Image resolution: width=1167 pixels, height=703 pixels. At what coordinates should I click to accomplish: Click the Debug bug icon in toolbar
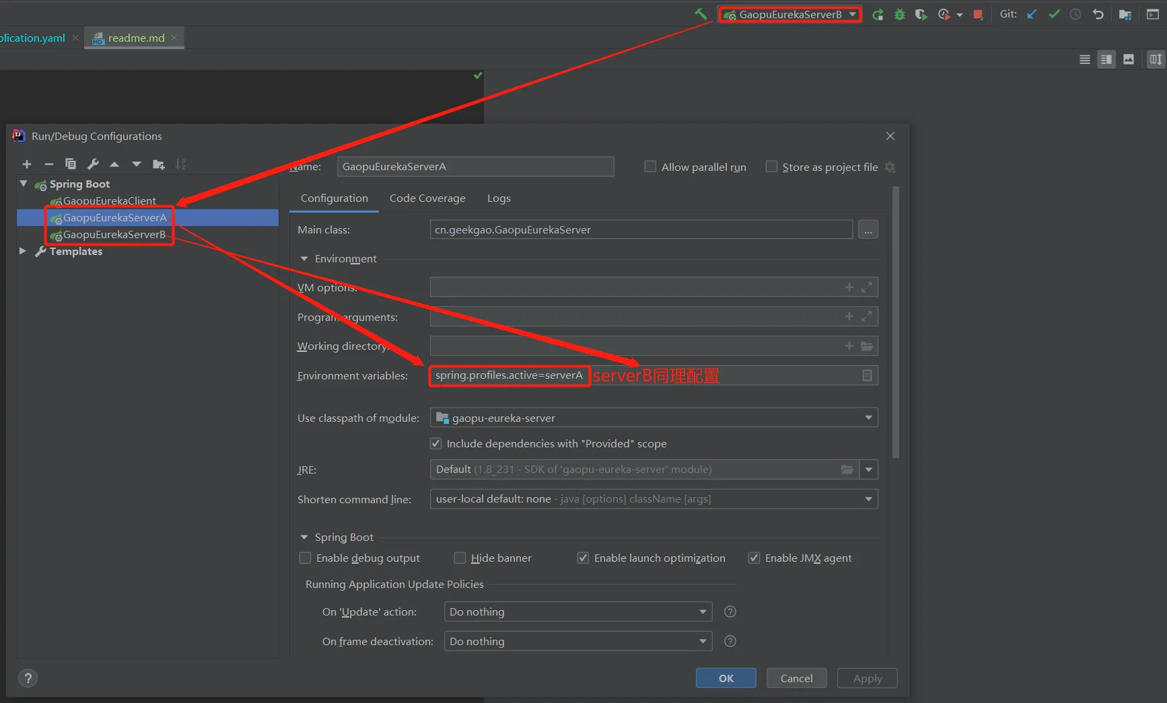(x=899, y=14)
